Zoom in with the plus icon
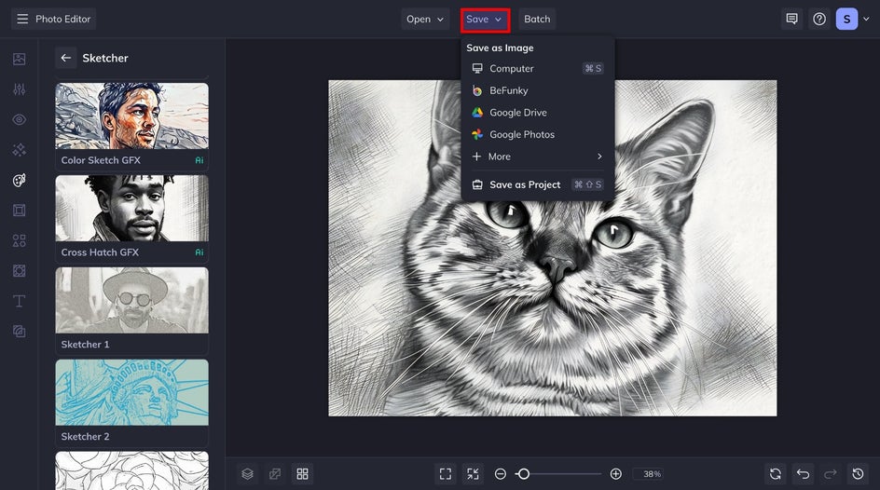Screen dimensions: 880x490 tap(615, 474)
